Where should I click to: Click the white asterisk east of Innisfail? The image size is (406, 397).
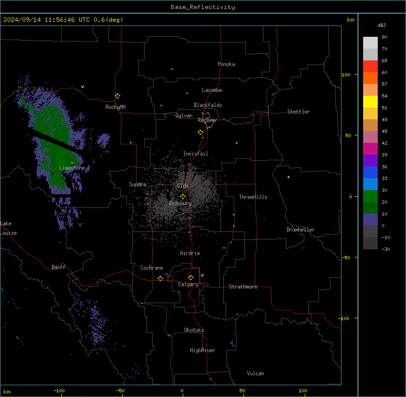(x=236, y=143)
